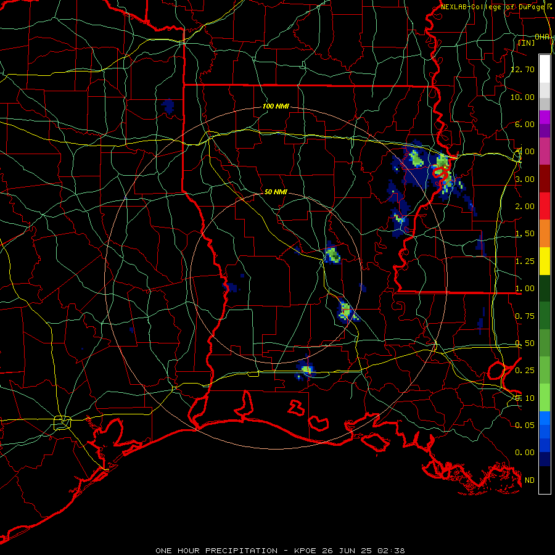The image size is (555, 555).
Task: Select the 0.25 legend value
Action: coord(525,371)
